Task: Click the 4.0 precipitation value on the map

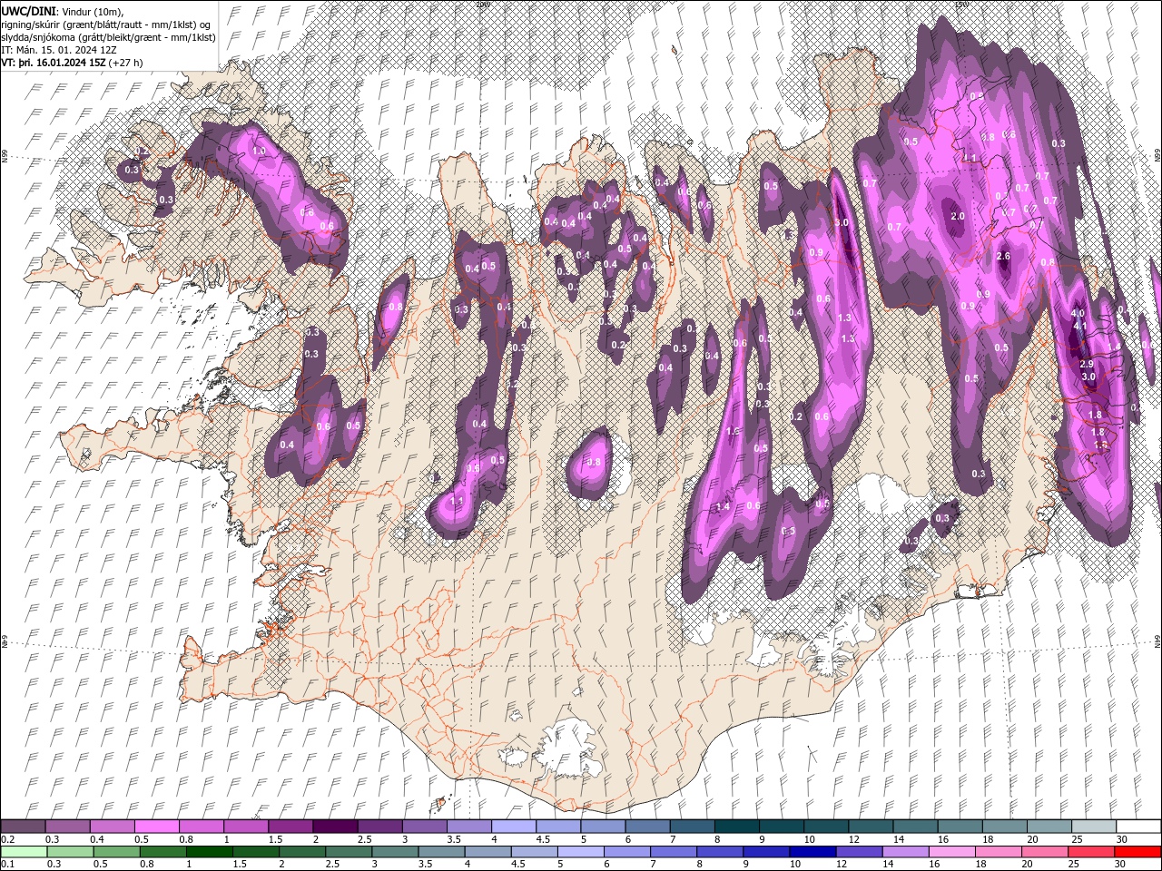Action: (1078, 314)
